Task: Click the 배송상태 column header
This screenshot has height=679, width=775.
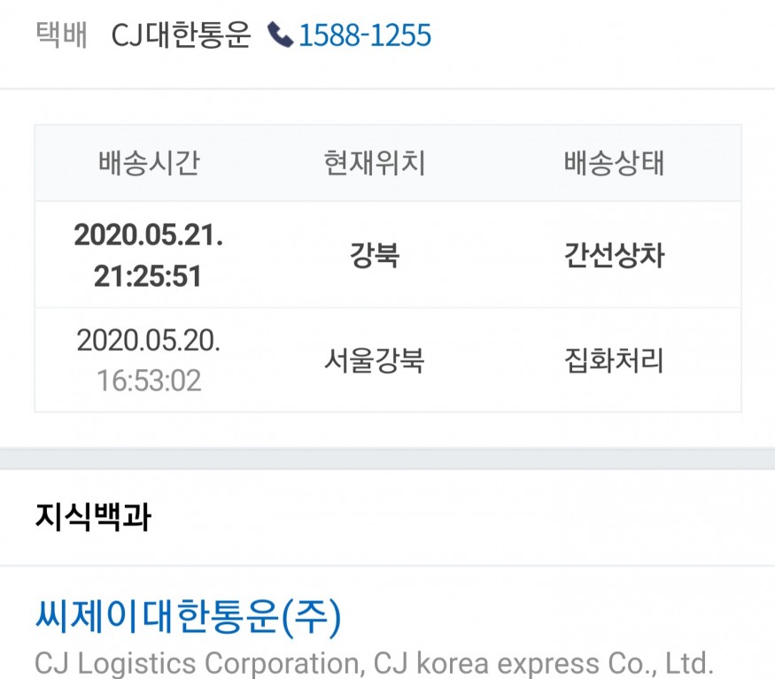Action: (x=614, y=164)
